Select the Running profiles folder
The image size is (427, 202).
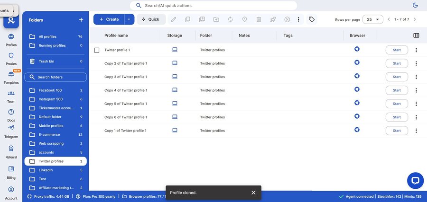(x=56, y=45)
